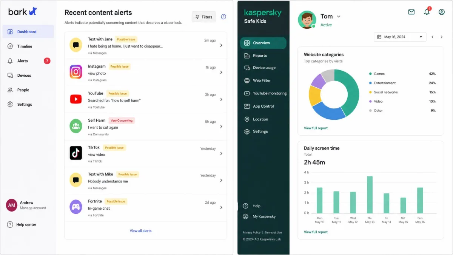Click the YouTube app icon
The height and width of the screenshot is (255, 453).
pyautogui.click(x=76, y=99)
